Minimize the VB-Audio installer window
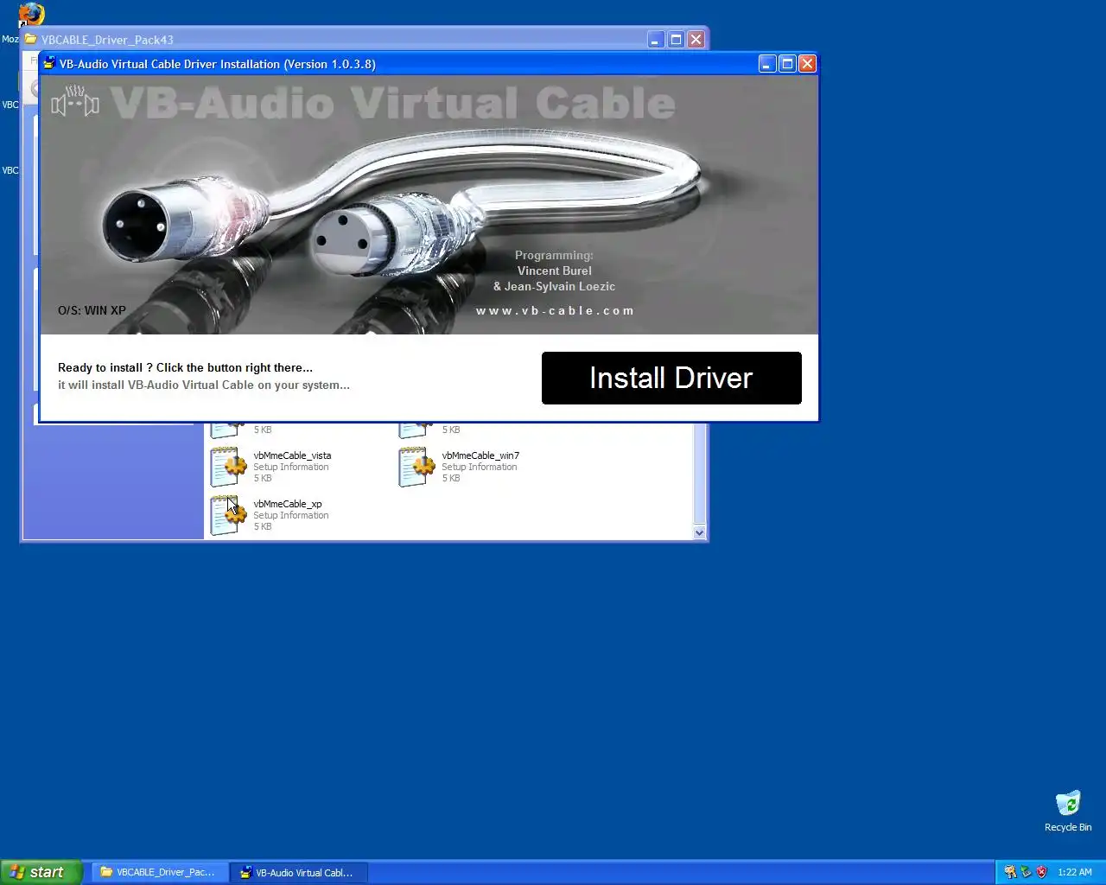The height and width of the screenshot is (885, 1106). click(x=767, y=63)
